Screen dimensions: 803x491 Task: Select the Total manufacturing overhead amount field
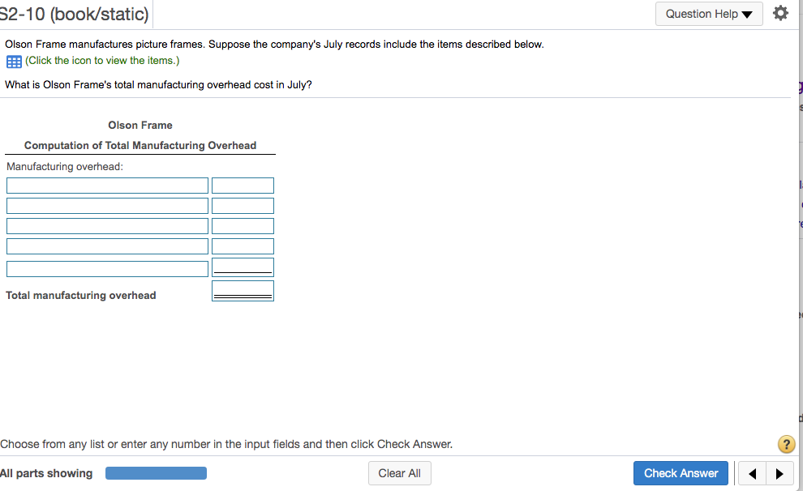coord(243,291)
